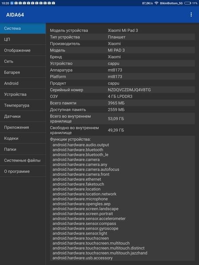The width and height of the screenshot is (199, 265).
Task: Click android.hardware.touchscreen.multitouch.jazzhand entry
Action: pos(100,253)
